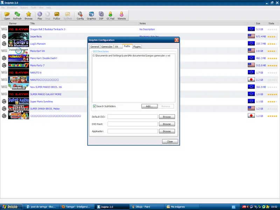
Task: Take a screenshot with ScrShot icon
Action: coord(68,15)
